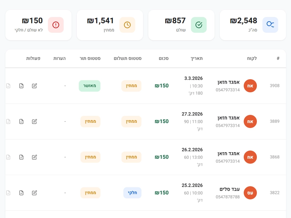Click greyed file-check icon in row 3908

(x=8, y=86)
